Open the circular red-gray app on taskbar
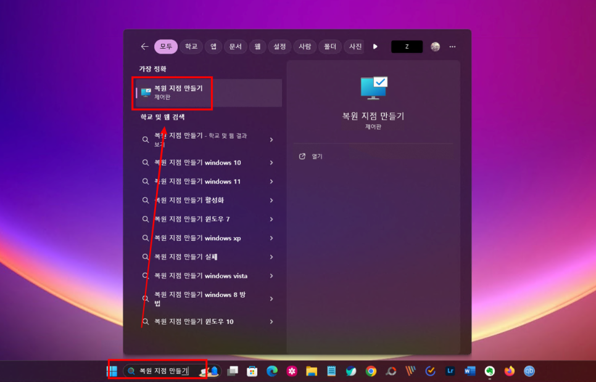 [x=391, y=371]
